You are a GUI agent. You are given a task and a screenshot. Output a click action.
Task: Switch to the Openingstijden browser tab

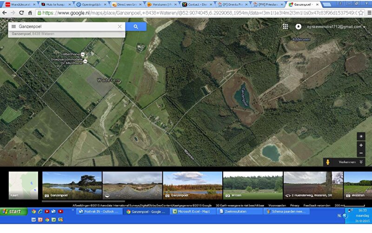(91, 4)
